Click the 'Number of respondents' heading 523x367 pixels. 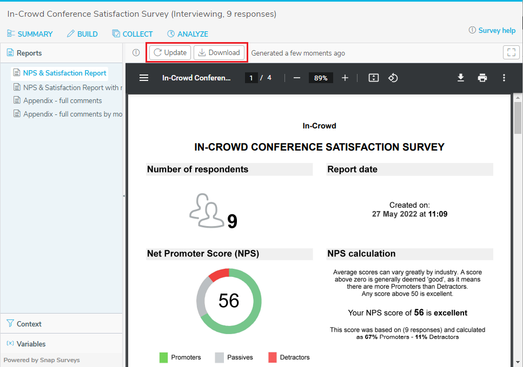[198, 169]
